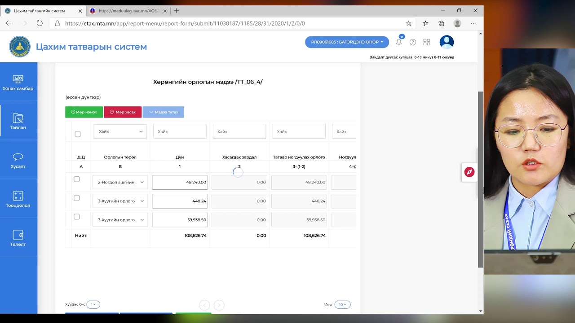Image resolution: width=575 pixels, height=323 pixels.
Task: Bookmark this page with star icon
Action: (x=408, y=23)
